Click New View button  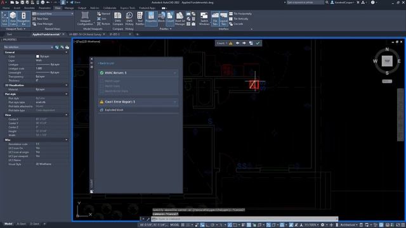(x=41, y=19)
